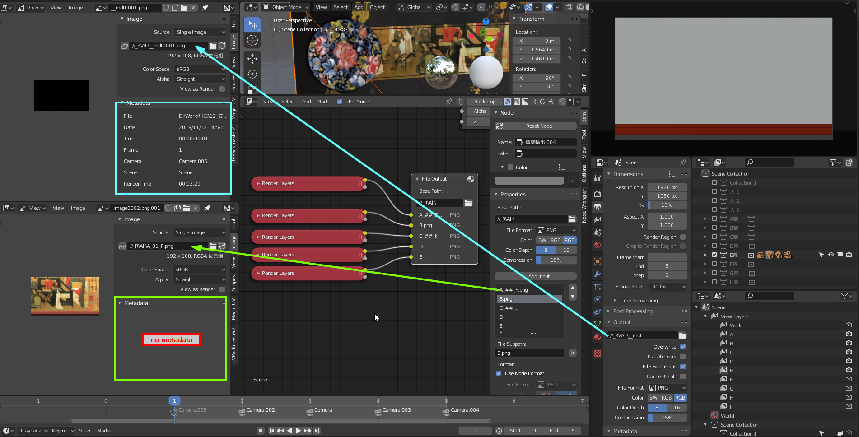Adjust the Compression 15% slider in Output panel
This screenshot has height=437, width=859.
(668, 418)
